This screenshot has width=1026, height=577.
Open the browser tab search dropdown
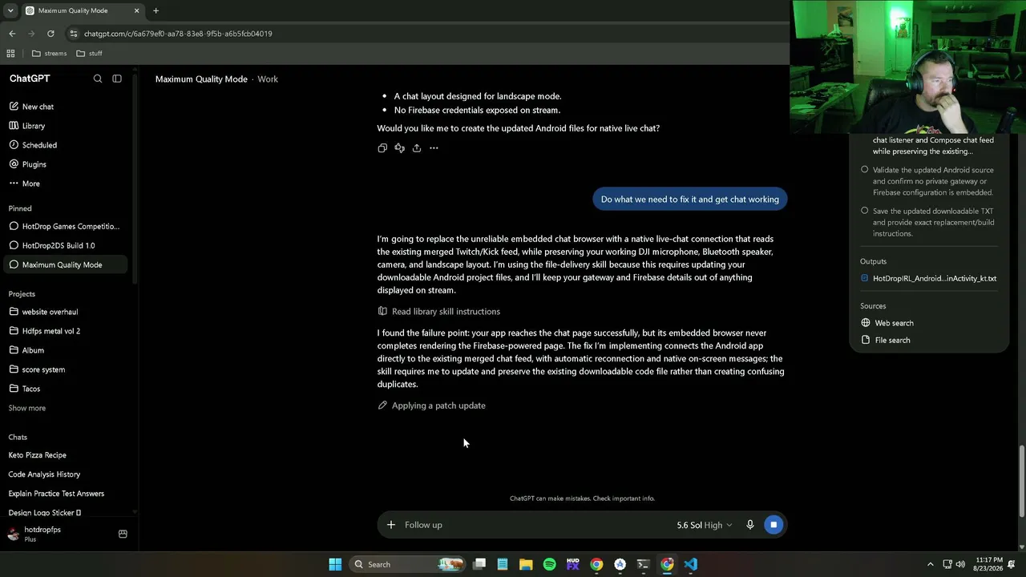pos(10,11)
